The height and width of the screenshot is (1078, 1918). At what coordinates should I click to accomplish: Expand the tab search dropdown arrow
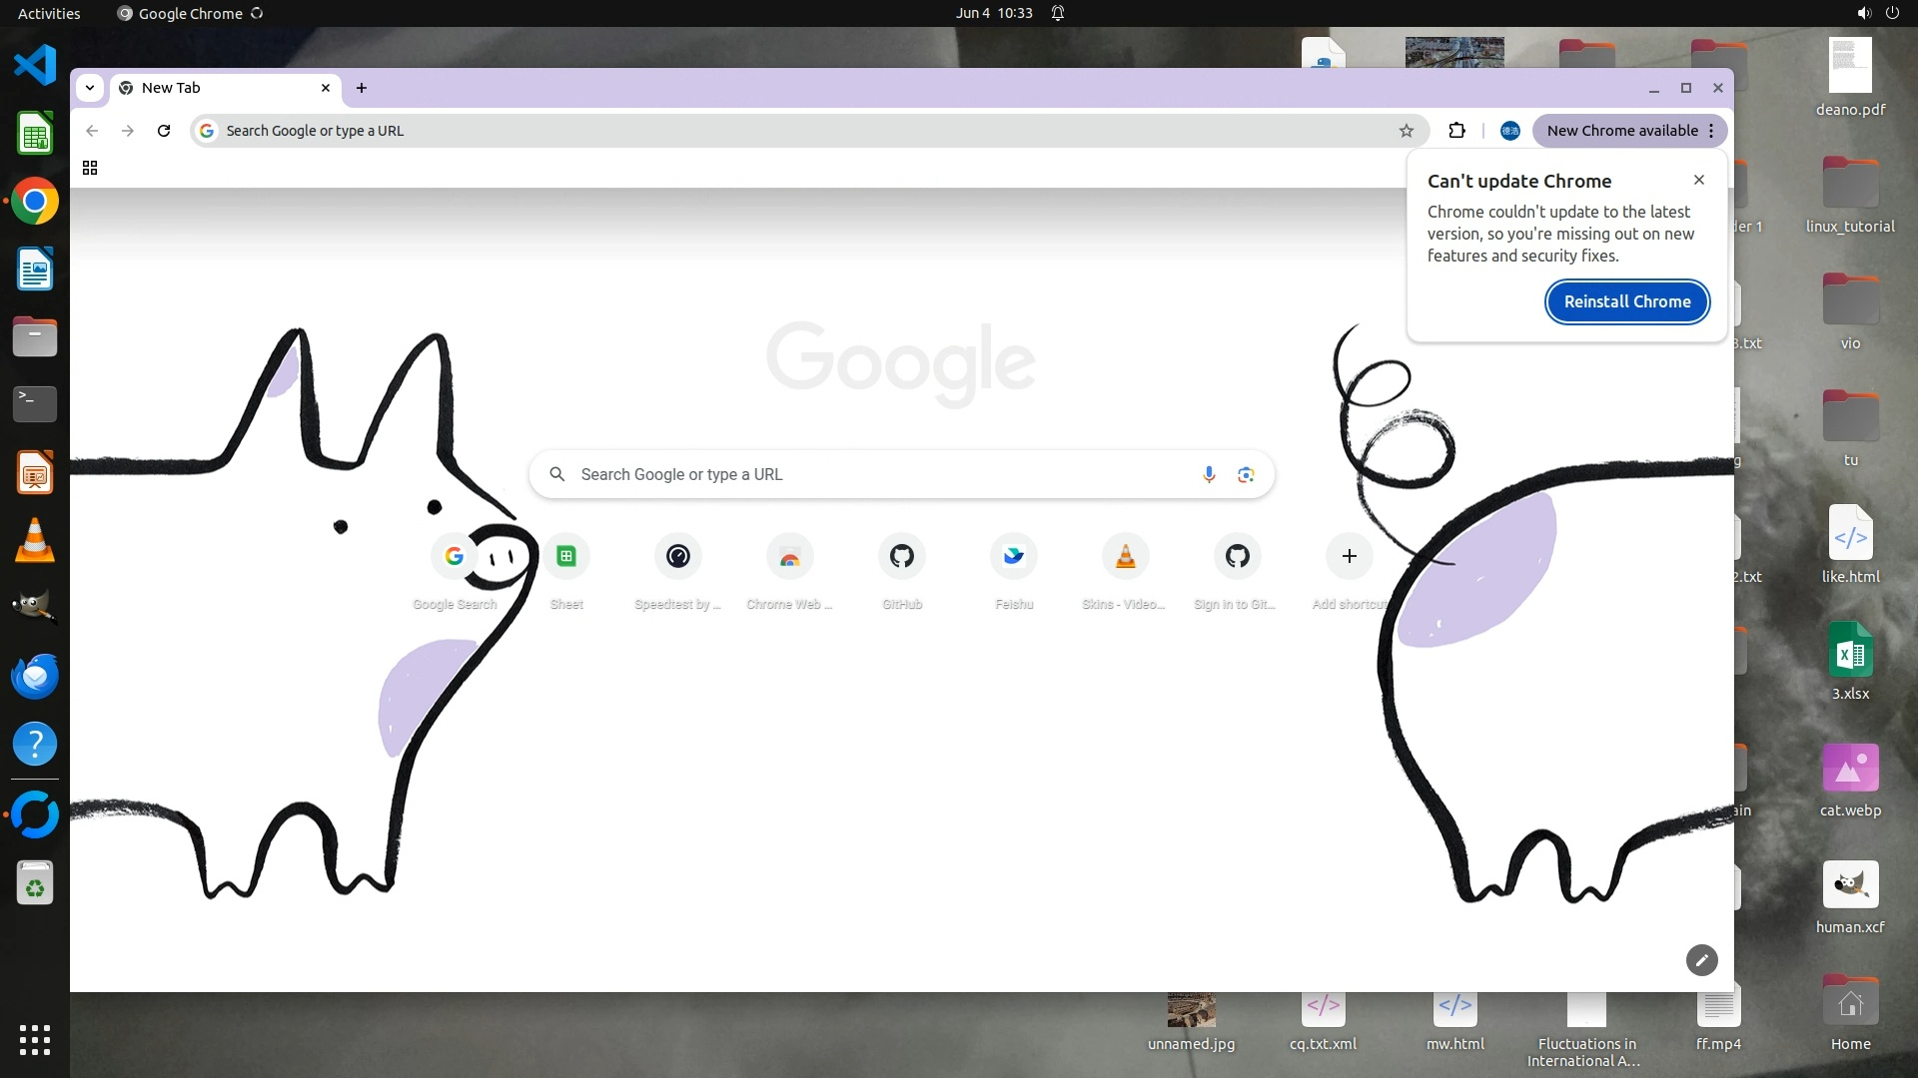point(90,88)
